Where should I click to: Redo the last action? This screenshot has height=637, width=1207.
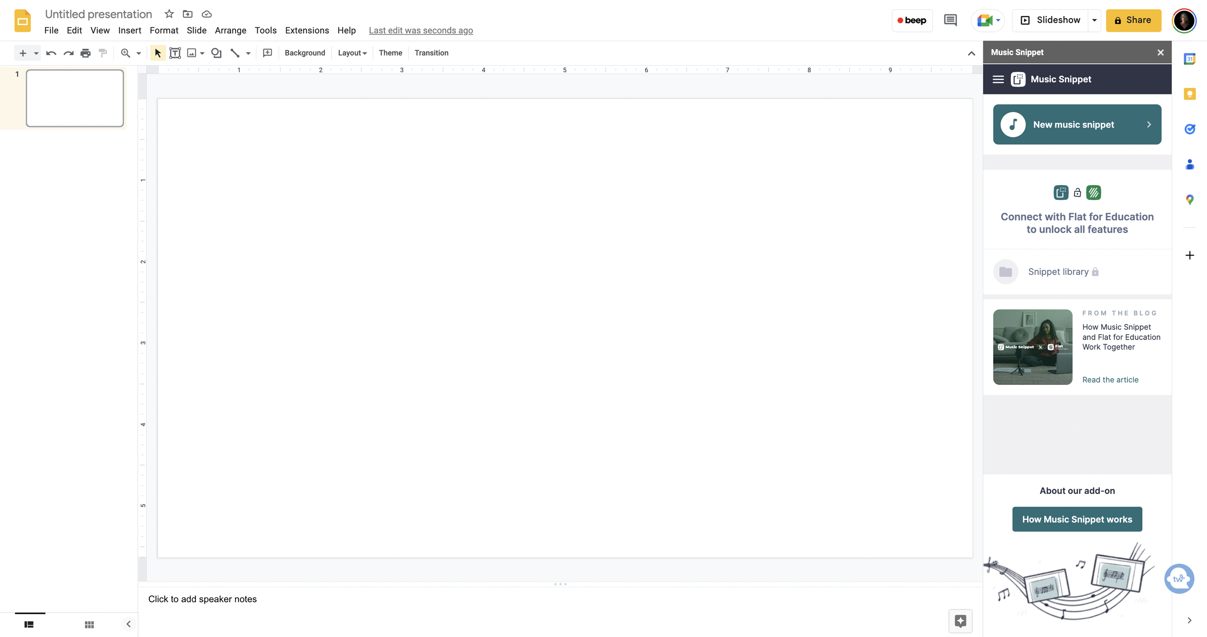point(69,53)
